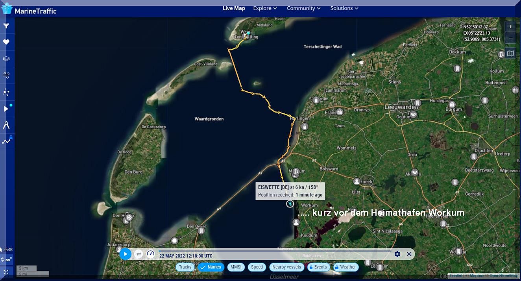Switch the map type using map icon
The height and width of the screenshot is (281, 521).
(510, 53)
